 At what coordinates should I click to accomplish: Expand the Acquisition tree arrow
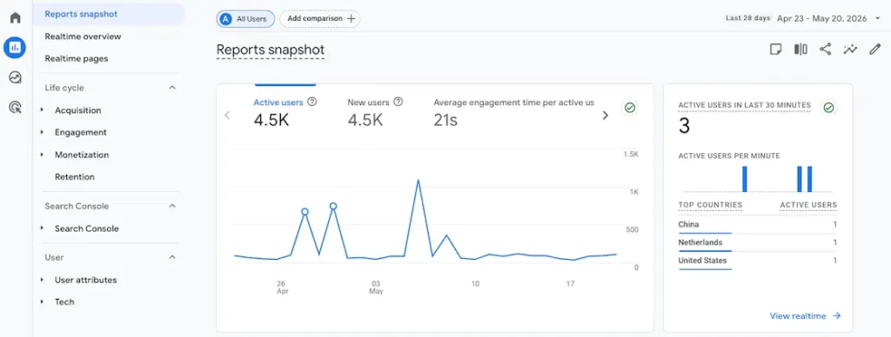tap(43, 110)
